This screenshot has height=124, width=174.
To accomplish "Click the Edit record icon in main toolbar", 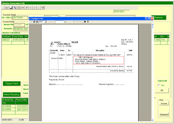I will tap(7, 8).
